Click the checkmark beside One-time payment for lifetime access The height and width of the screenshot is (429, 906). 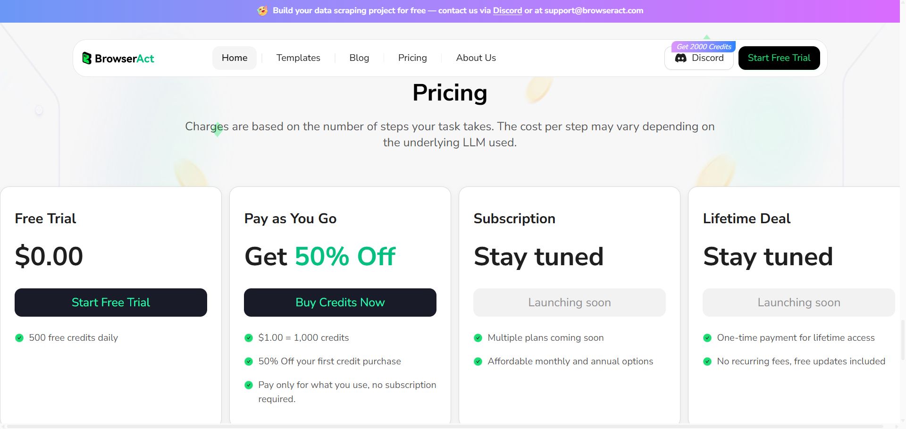[707, 338]
